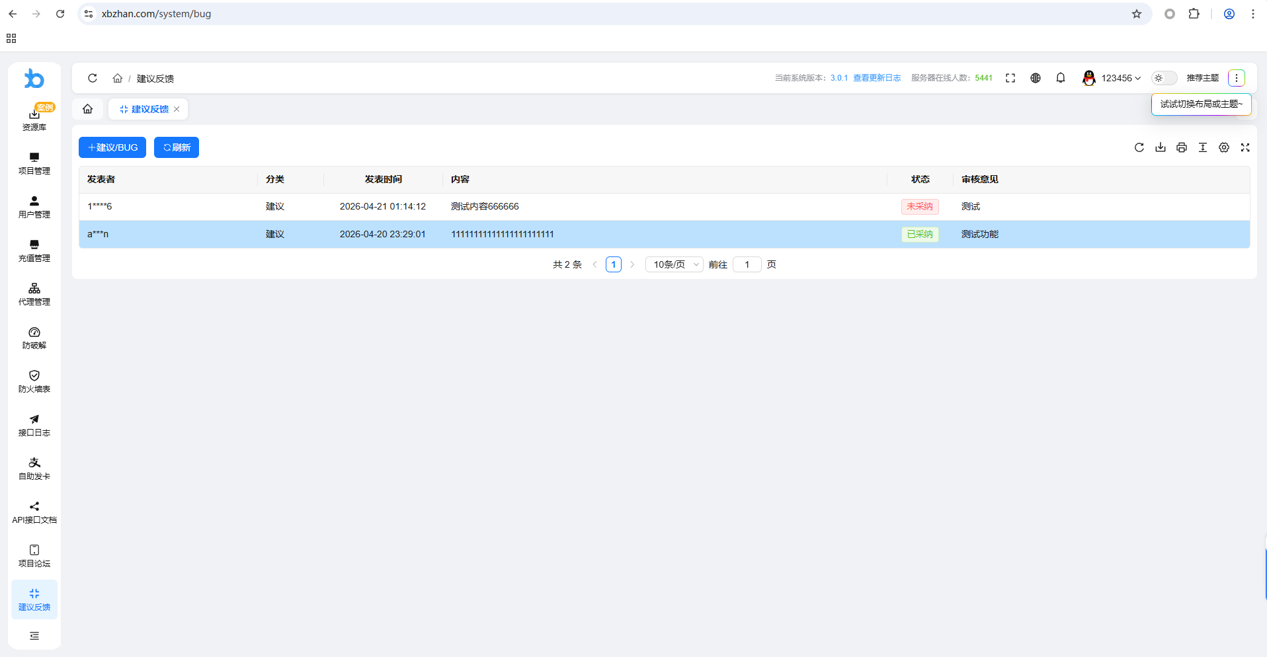Open the table column settings gear

point(1223,147)
